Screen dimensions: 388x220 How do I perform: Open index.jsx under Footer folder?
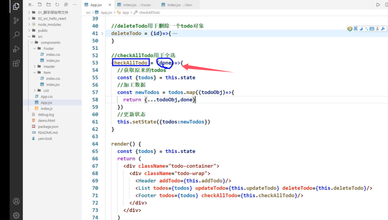53,60
